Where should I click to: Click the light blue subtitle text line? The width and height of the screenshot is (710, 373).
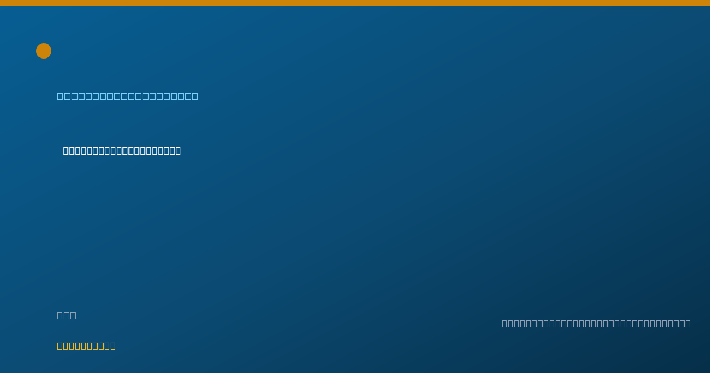pyautogui.click(x=128, y=96)
